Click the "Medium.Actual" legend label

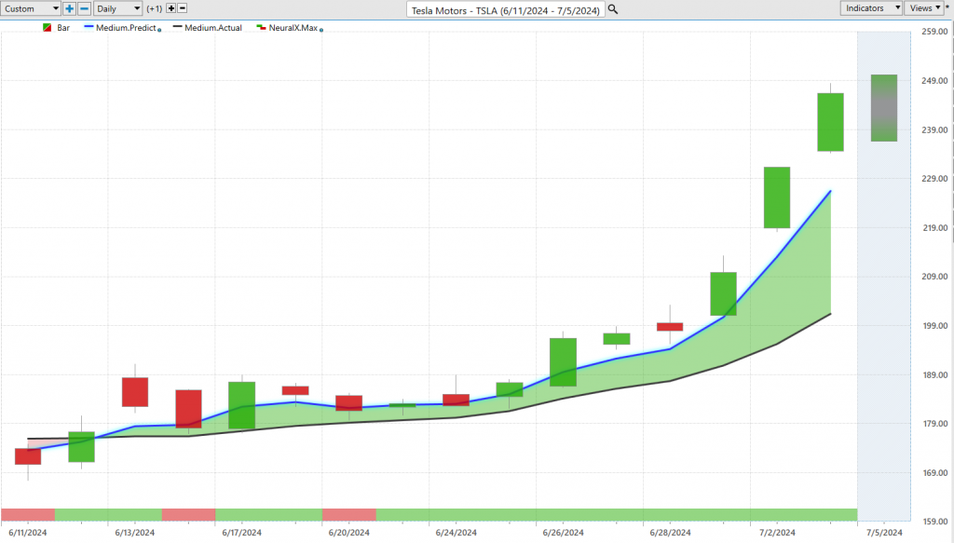pos(213,28)
